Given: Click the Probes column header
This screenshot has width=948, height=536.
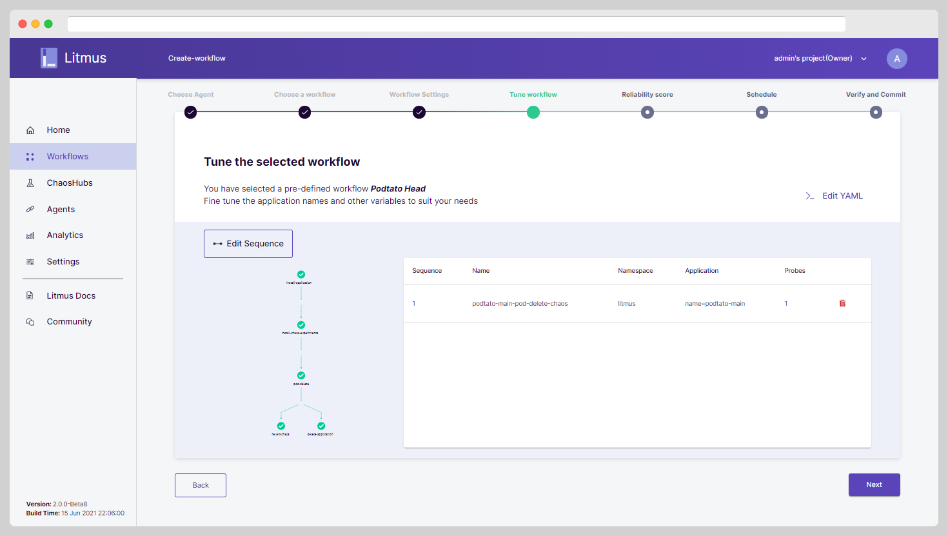Looking at the screenshot, I should pyautogui.click(x=795, y=271).
